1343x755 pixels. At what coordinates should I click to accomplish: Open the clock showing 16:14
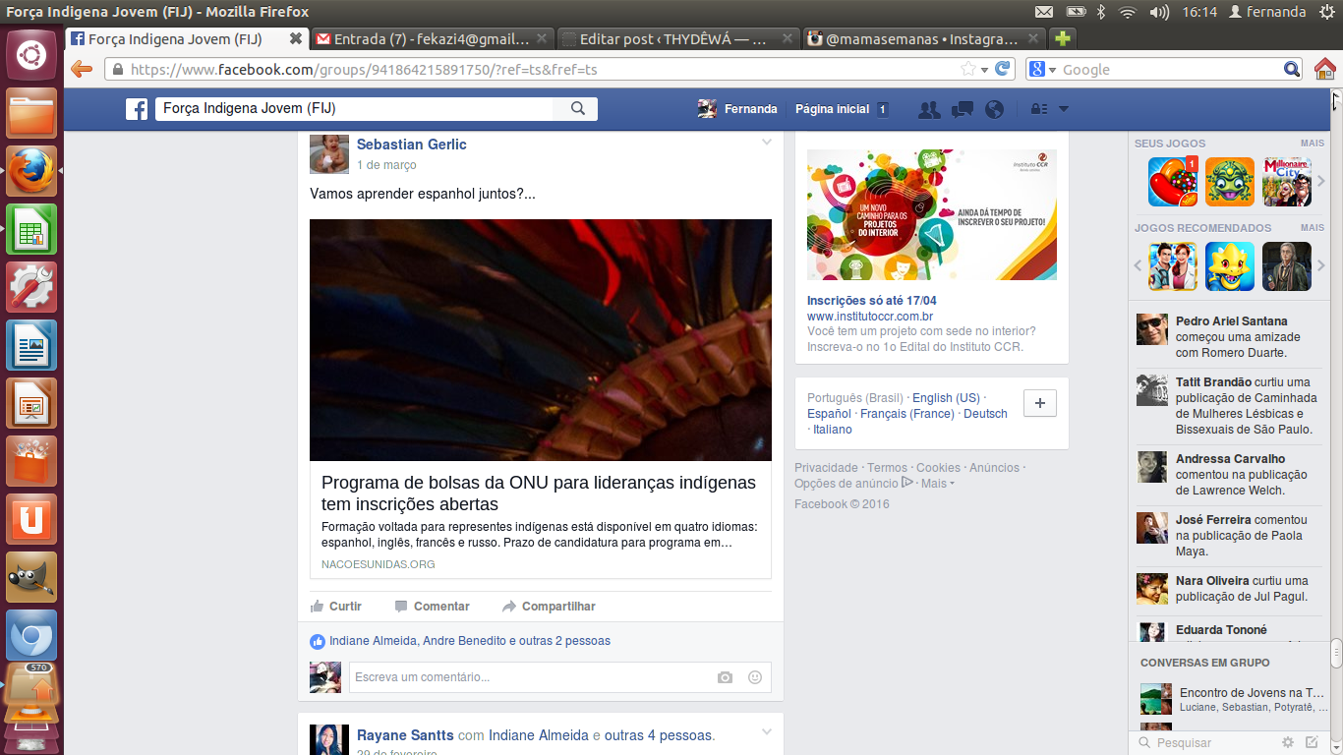1199,12
